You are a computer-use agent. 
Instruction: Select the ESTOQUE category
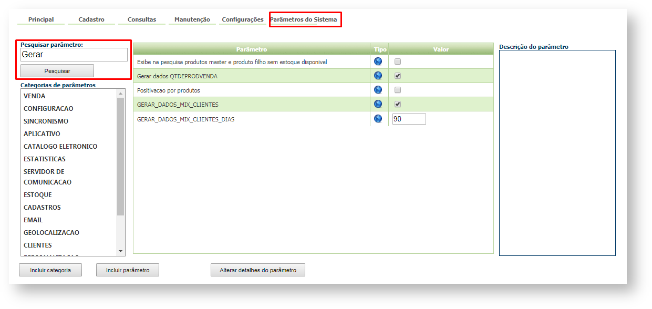(x=38, y=195)
